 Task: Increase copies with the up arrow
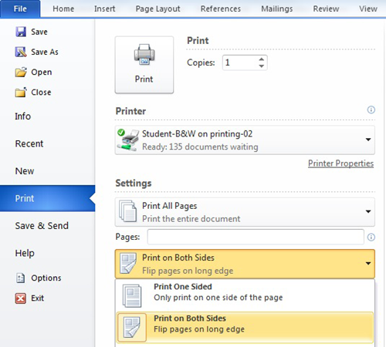point(262,59)
